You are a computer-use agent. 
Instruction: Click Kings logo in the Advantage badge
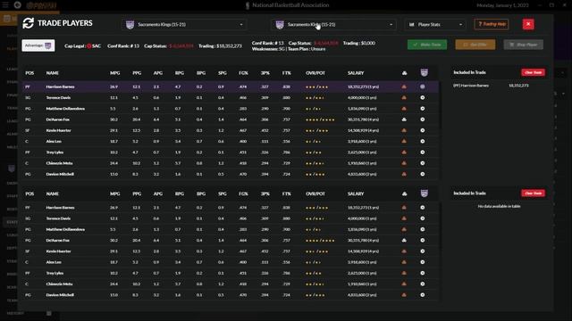click(48, 45)
